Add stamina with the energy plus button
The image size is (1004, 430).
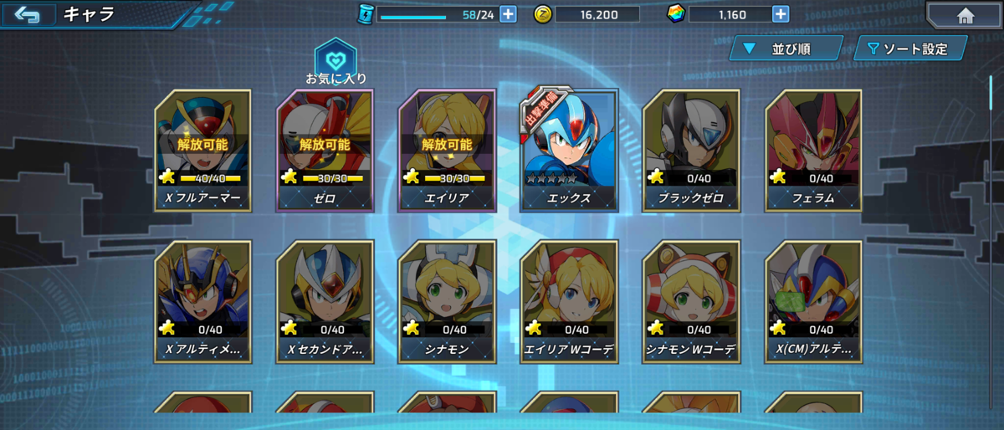pos(508,14)
